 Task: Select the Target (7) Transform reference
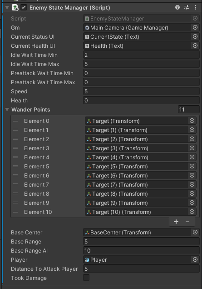coord(137,184)
